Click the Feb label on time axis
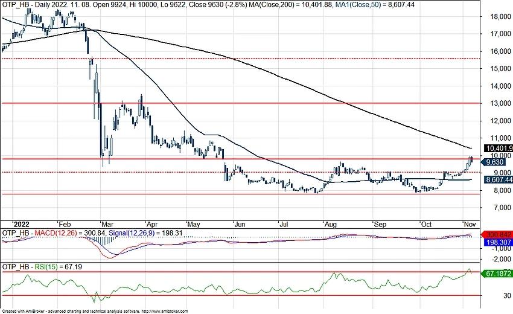 [65, 224]
